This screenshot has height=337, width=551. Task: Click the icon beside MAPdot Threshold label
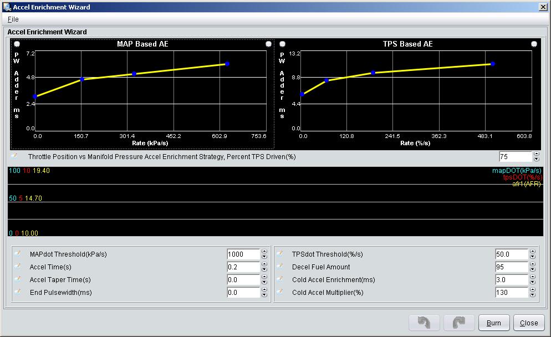point(17,254)
